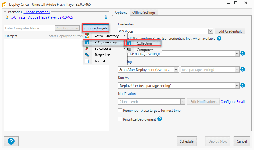Enable Remember these targets for next time

click(120, 111)
